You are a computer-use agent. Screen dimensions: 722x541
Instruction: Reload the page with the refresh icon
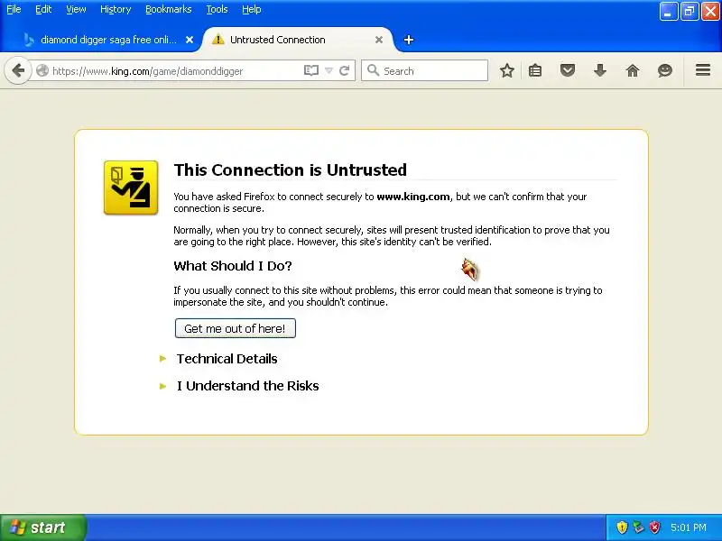tap(344, 71)
